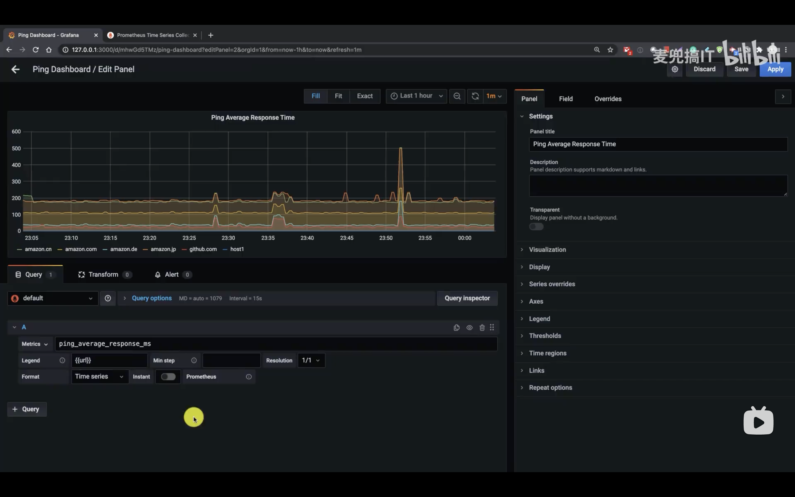Click the amazon.com legend color line
Screen dimensions: 795x497
click(x=60, y=250)
